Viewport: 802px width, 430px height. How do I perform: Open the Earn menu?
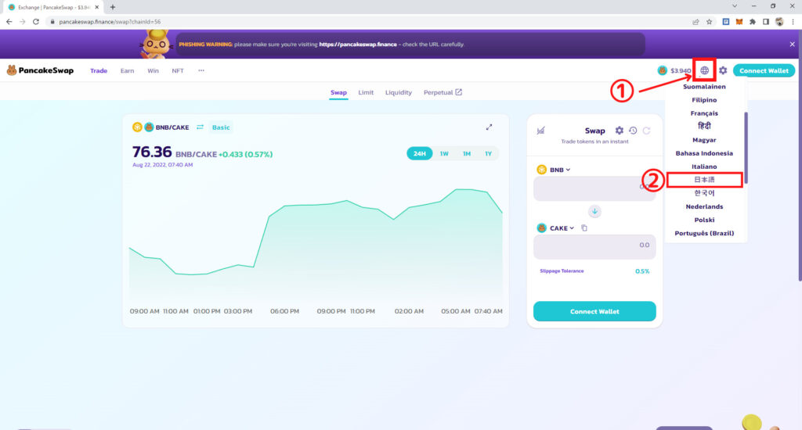pyautogui.click(x=128, y=71)
